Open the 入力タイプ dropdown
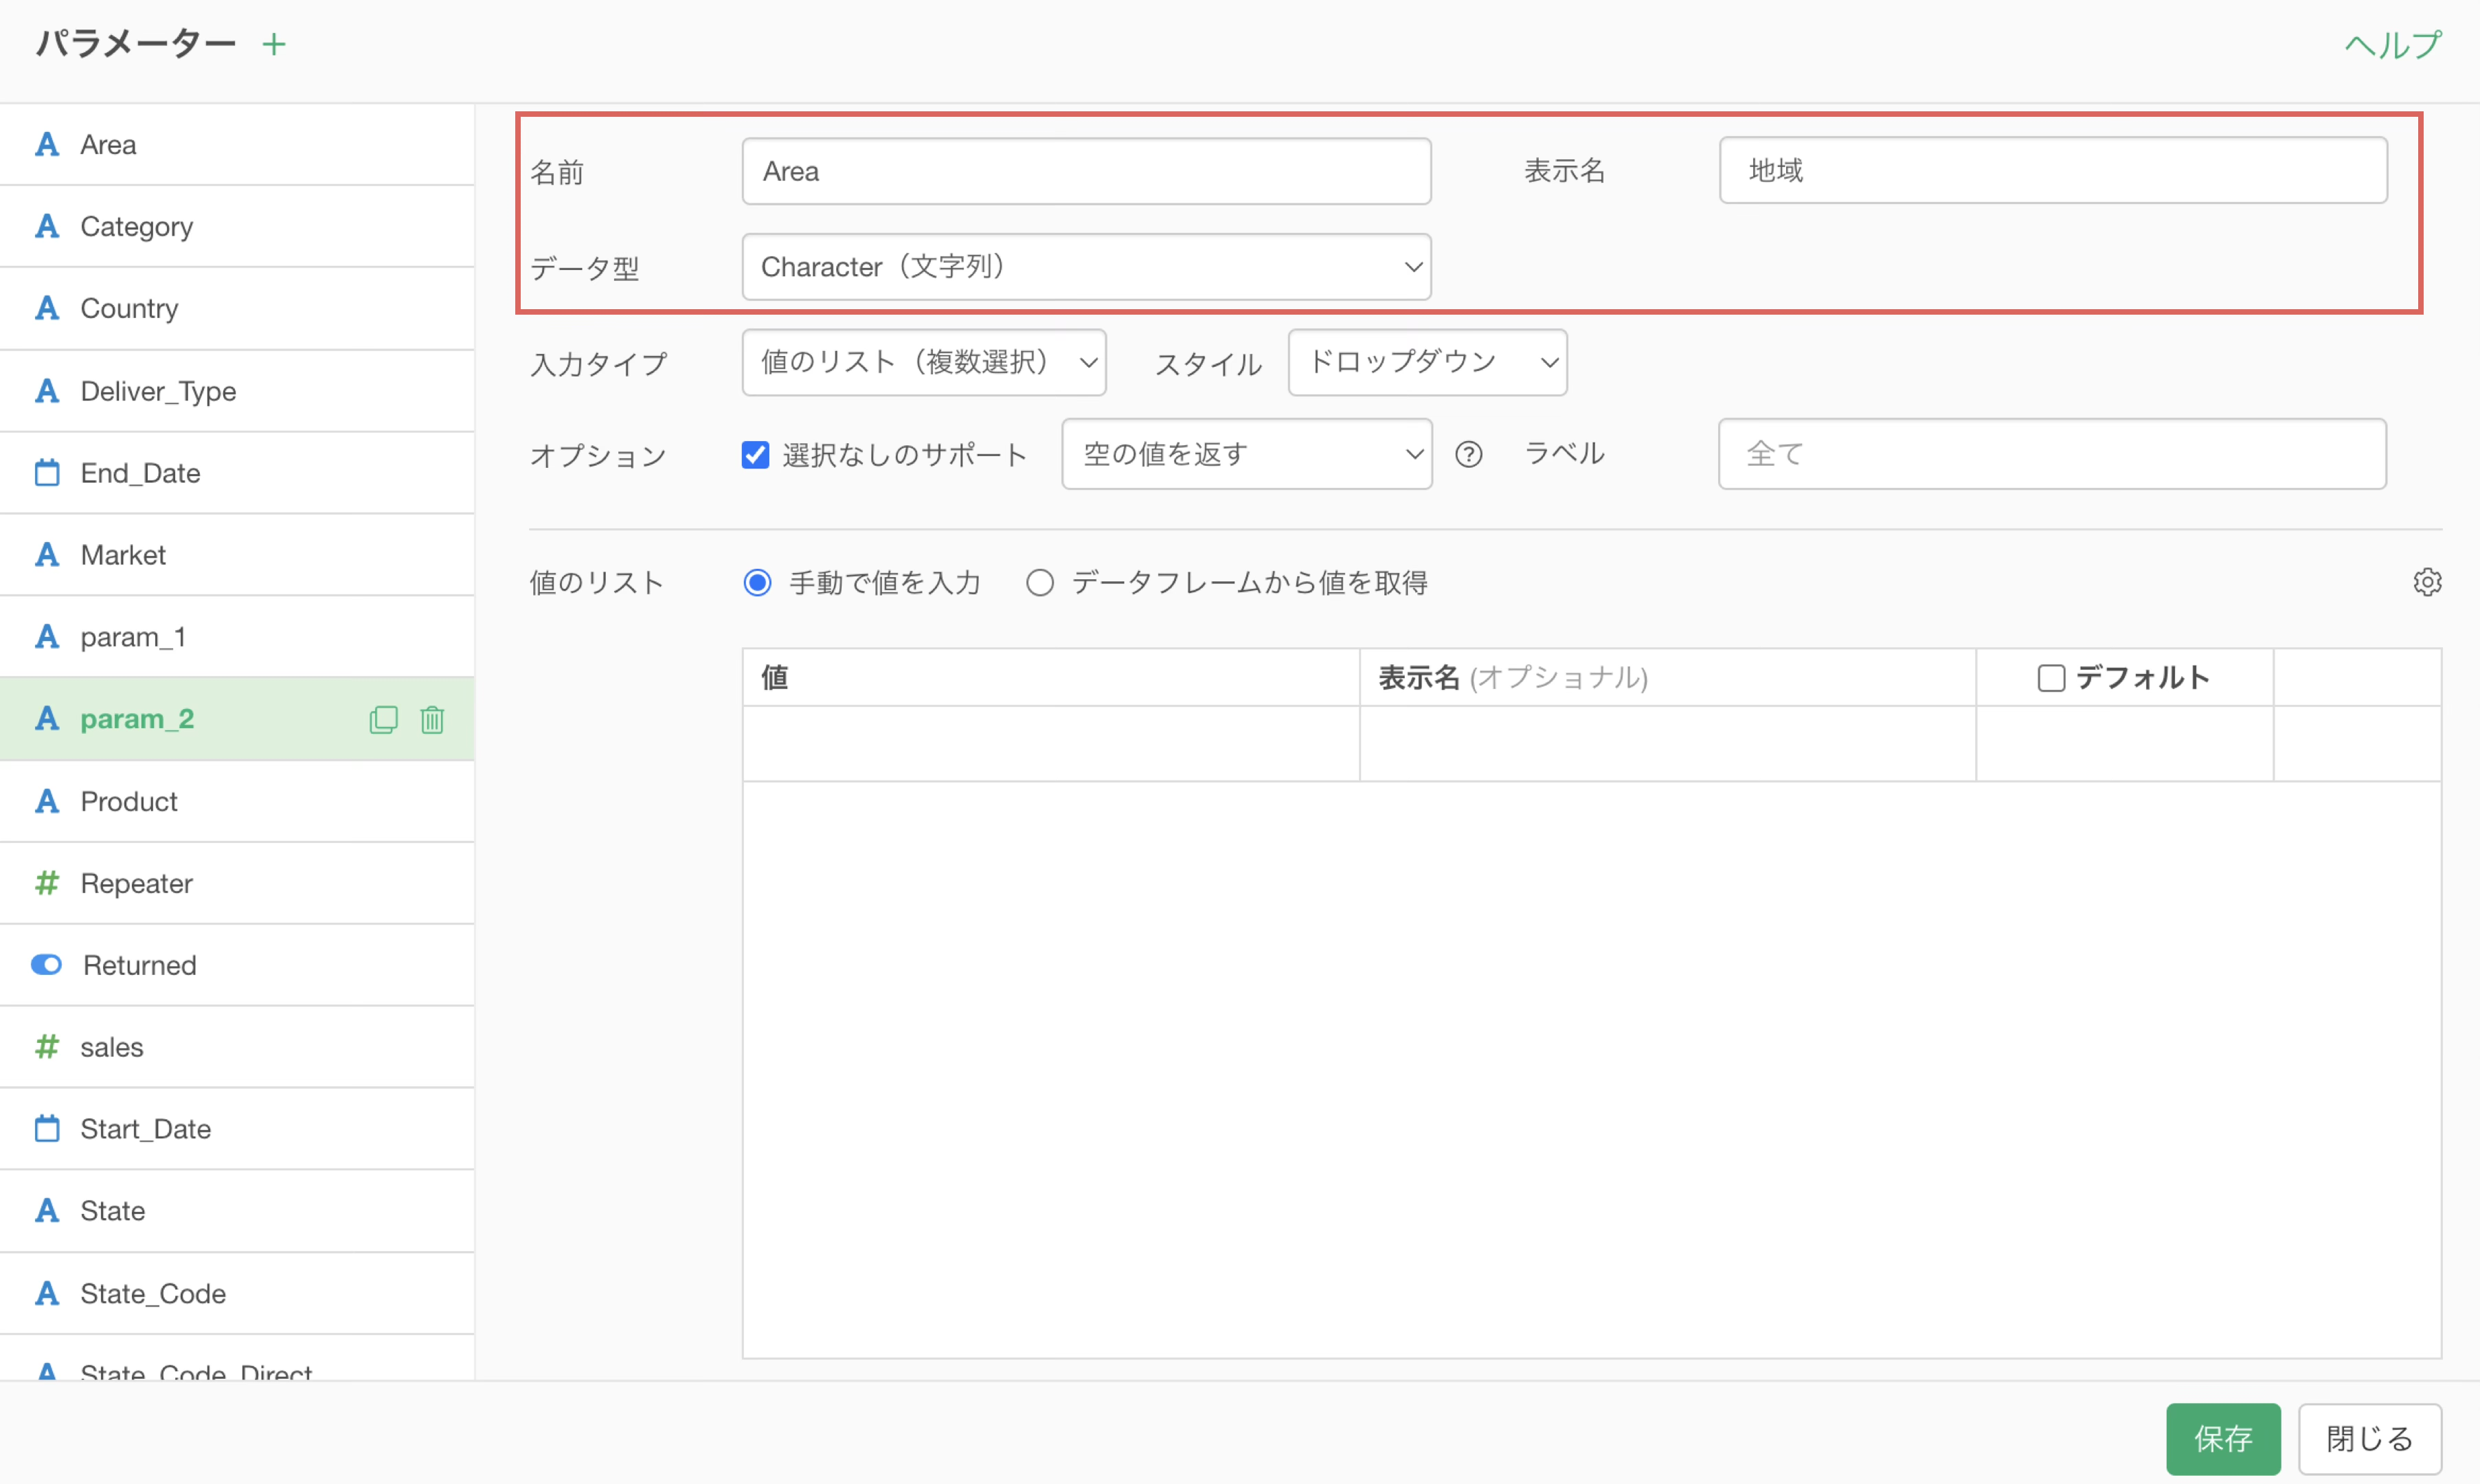Screen dimensions: 2480x1484 (923, 362)
